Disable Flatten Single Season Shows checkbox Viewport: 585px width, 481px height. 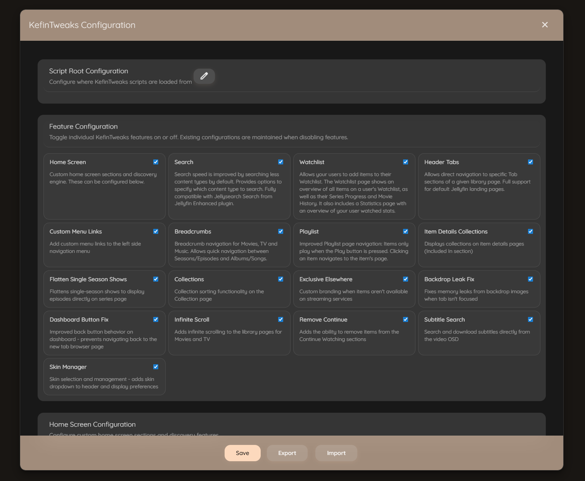point(156,279)
